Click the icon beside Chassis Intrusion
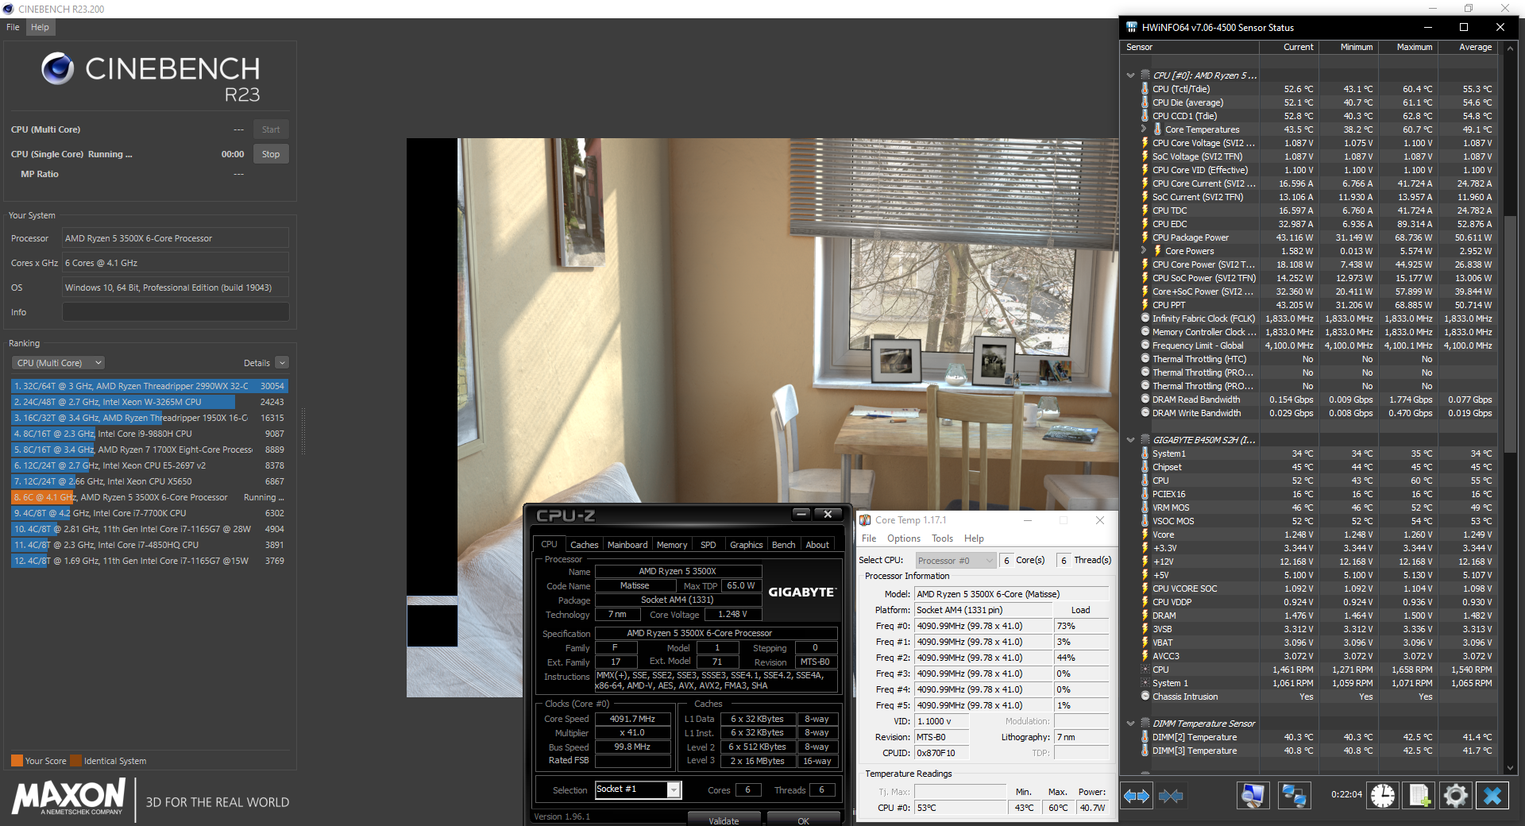This screenshot has width=1525, height=826. tap(1145, 697)
